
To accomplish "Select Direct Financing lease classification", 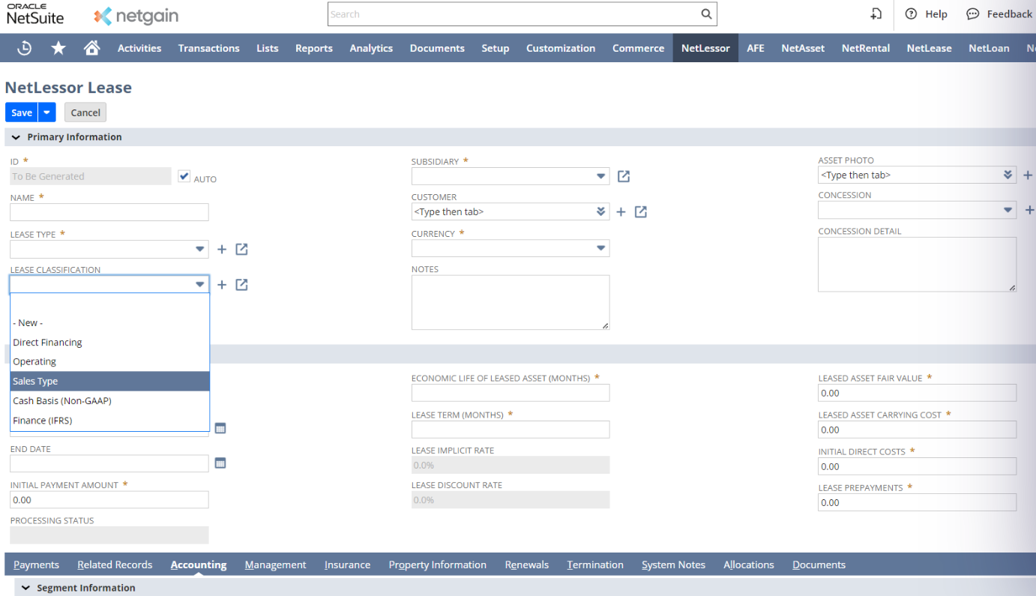I will (x=109, y=343).
